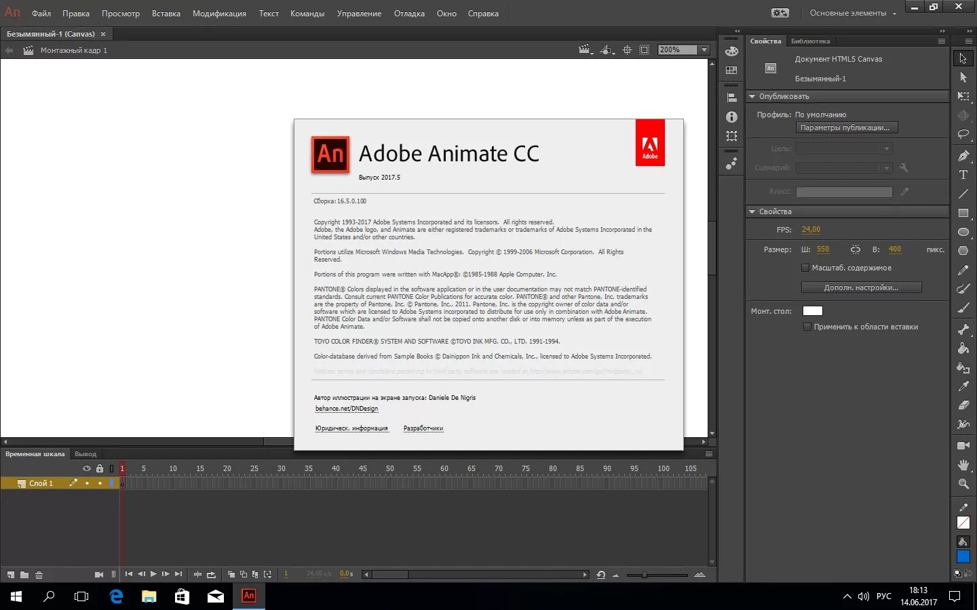Image resolution: width=977 pixels, height=610 pixels.
Task: Open the Edit Scene dropdown
Action: 586,50
